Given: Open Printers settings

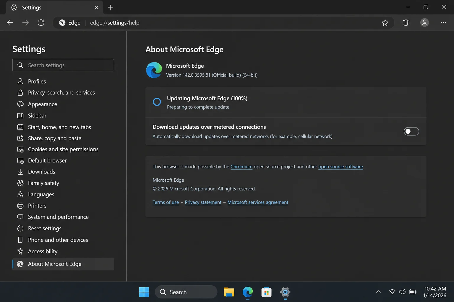Looking at the screenshot, I should (x=63, y=206).
